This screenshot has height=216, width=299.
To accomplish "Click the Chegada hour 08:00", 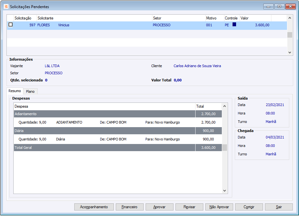I will tap(270, 146).
